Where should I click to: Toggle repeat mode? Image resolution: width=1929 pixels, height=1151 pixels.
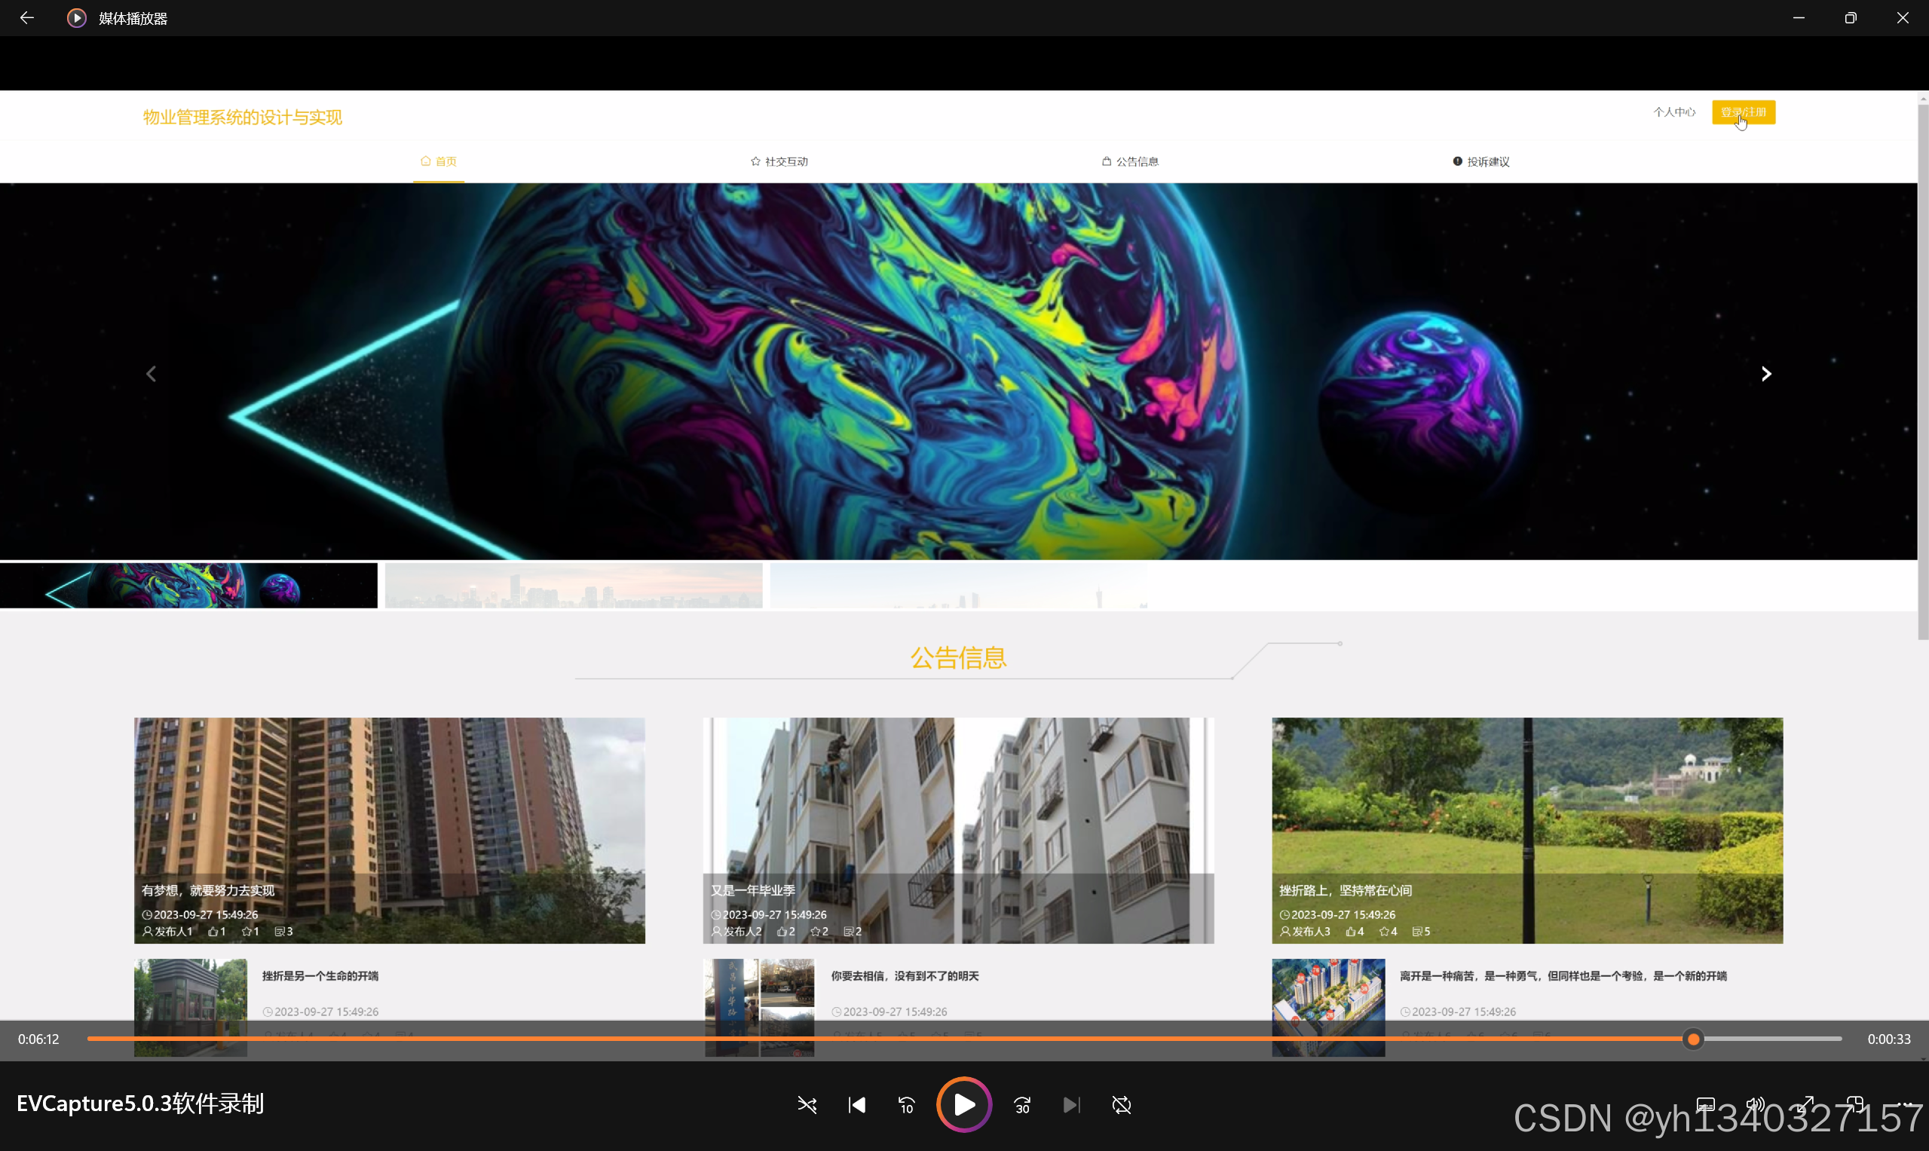1122,1104
